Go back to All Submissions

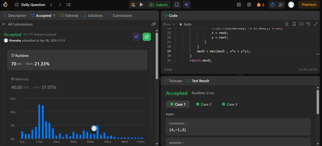(17, 24)
